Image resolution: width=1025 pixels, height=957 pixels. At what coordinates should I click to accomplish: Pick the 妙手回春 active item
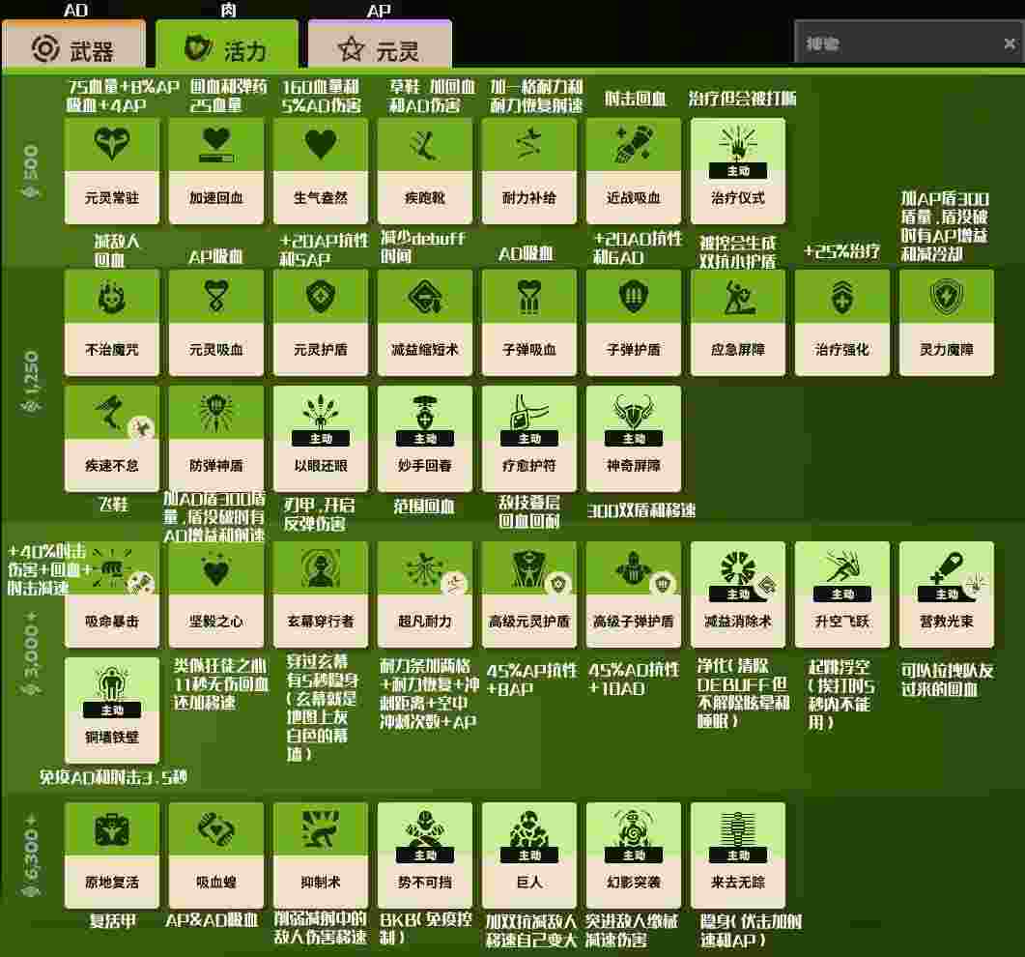click(x=425, y=438)
